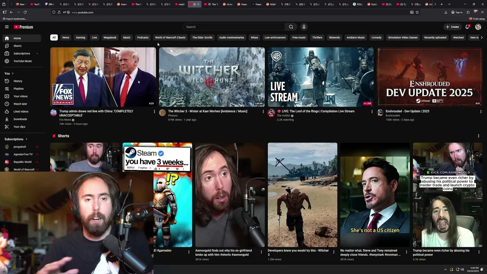Open more options for Fox News video
487x274 pixels.
pyautogui.click(x=154, y=112)
